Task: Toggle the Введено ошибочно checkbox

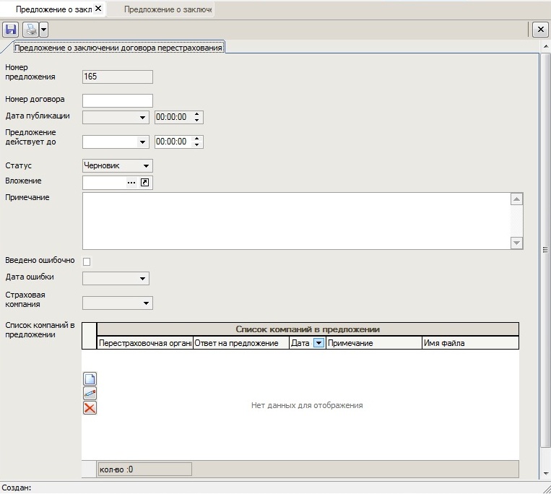Action: point(87,261)
